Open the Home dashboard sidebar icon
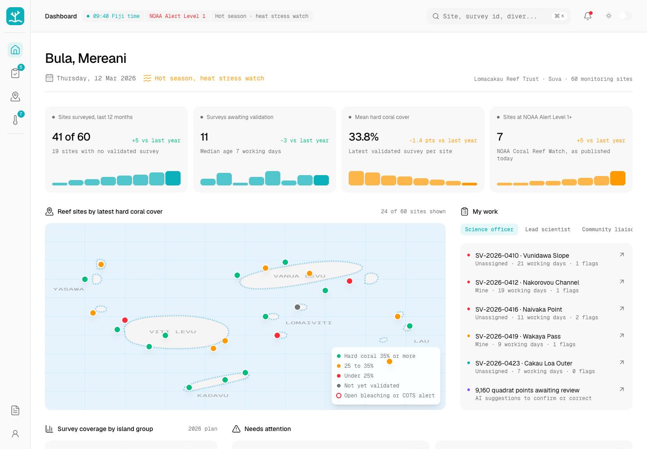The image size is (647, 449). (15, 50)
